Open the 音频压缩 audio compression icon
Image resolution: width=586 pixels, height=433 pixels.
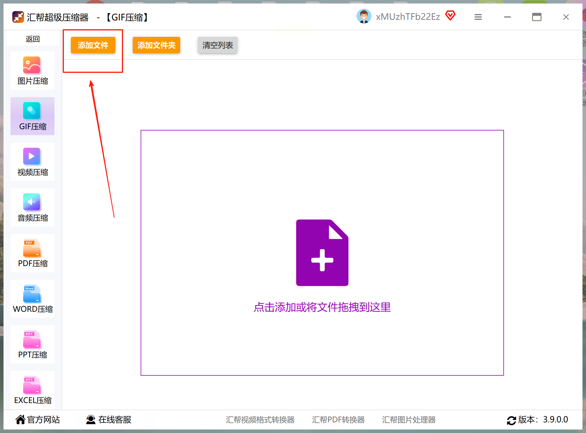point(32,202)
